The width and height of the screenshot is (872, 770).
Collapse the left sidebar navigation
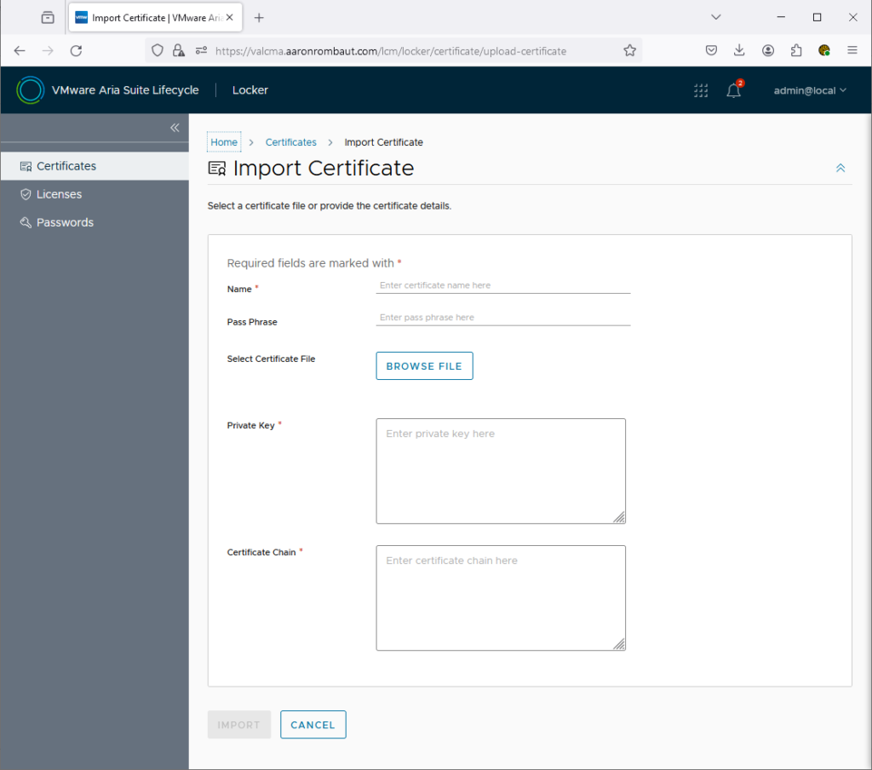[x=175, y=128]
